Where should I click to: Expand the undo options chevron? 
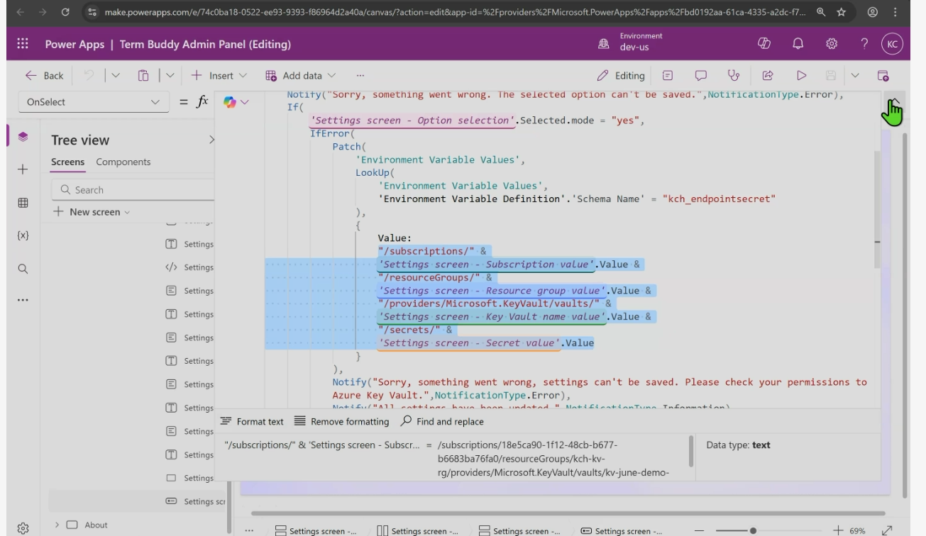point(116,76)
